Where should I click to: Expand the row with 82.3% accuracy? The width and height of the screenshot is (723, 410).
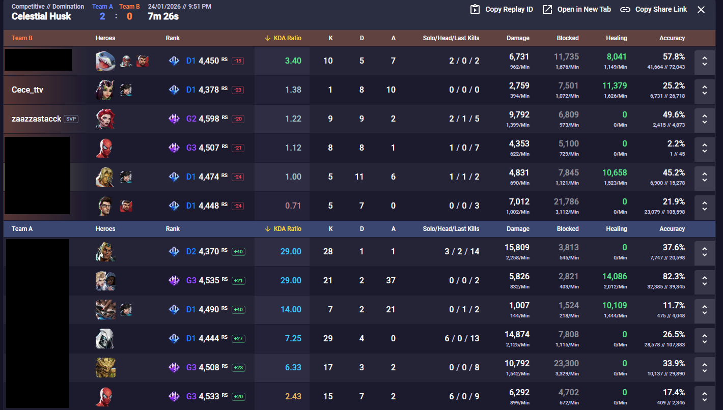click(x=705, y=281)
